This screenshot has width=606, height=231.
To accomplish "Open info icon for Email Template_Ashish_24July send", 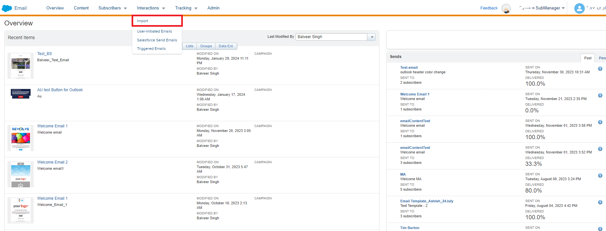I will pyautogui.click(x=600, y=202).
